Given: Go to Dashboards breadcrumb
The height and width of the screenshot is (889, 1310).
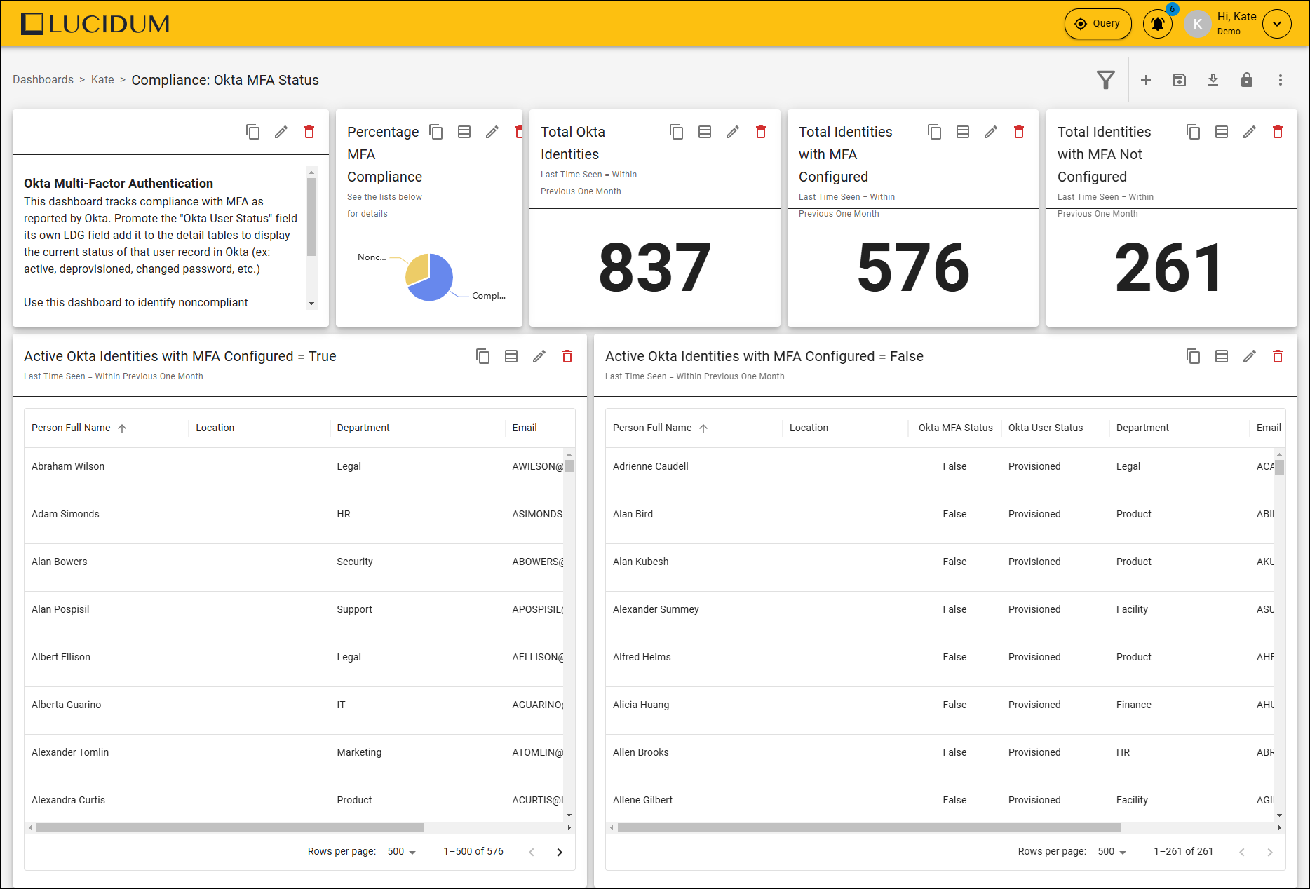Looking at the screenshot, I should coord(43,80).
